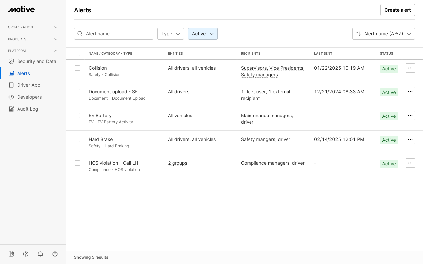Click the 2 groups entities link
Image resolution: width=423 pixels, height=264 pixels.
177,163
